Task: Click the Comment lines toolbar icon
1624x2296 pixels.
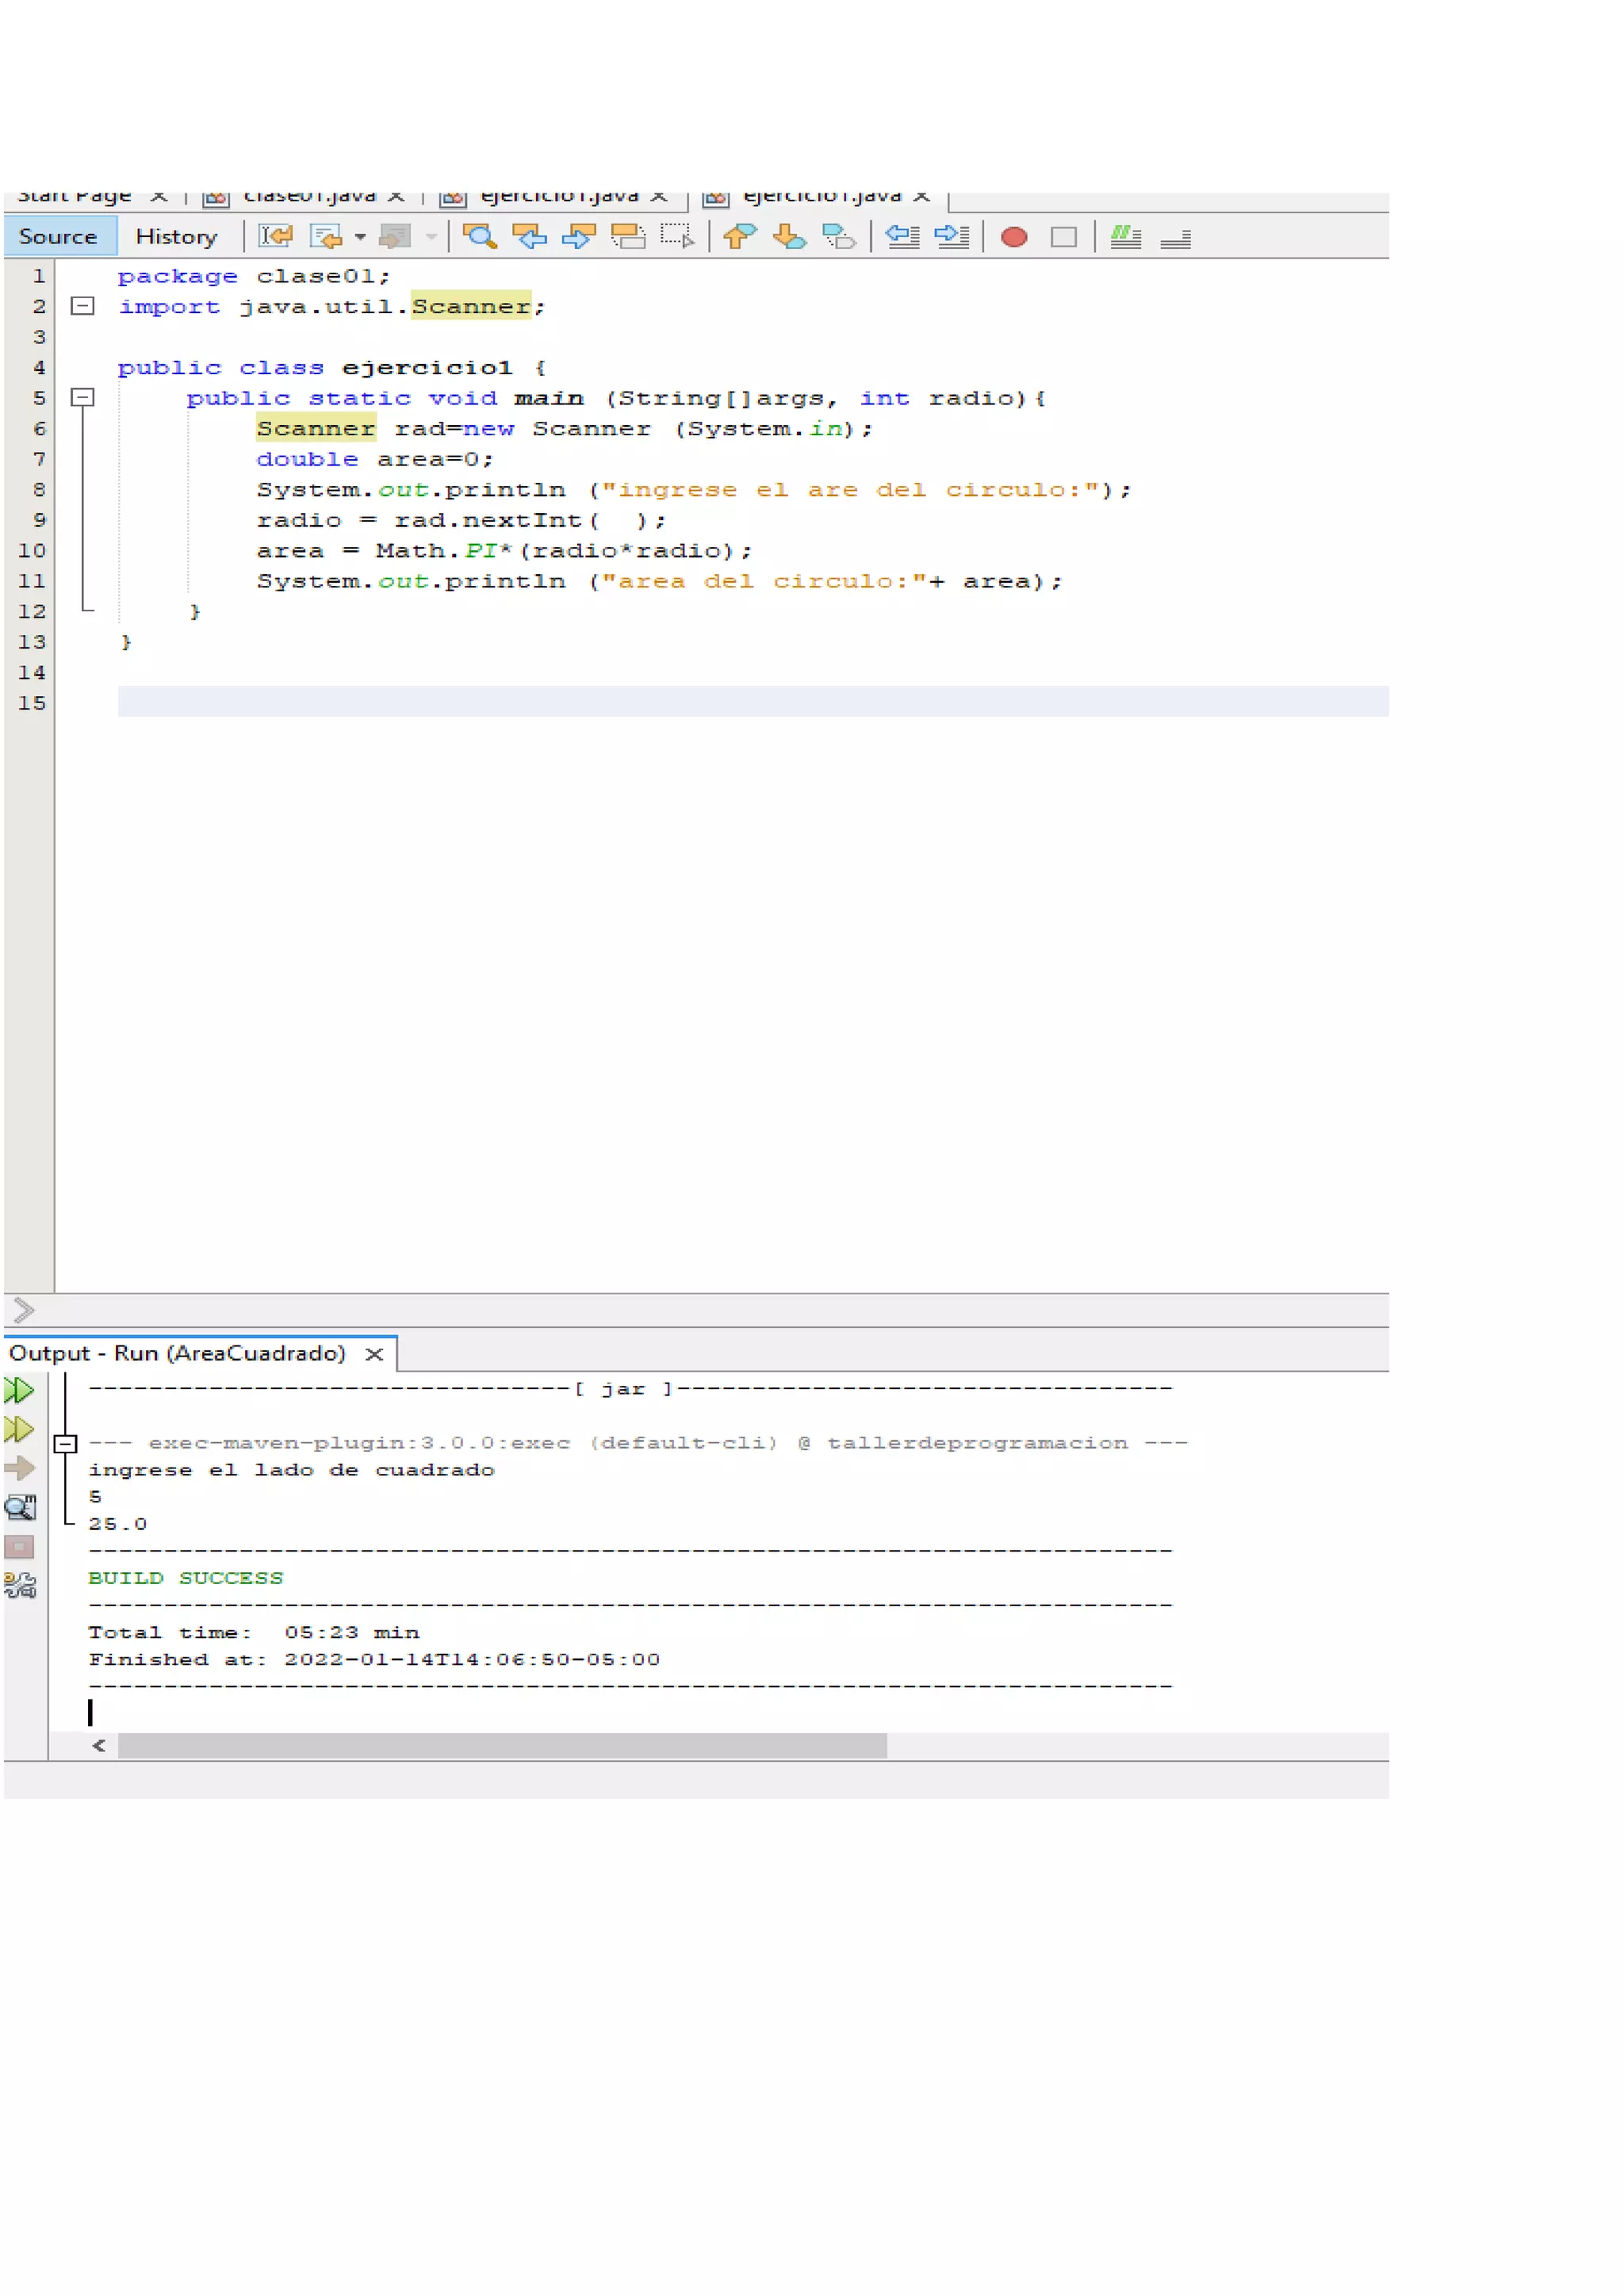Action: coord(1125,237)
